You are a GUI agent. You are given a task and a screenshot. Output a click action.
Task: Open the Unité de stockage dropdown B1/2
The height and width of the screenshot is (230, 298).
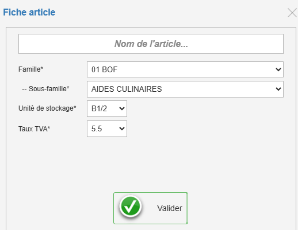[107, 108]
